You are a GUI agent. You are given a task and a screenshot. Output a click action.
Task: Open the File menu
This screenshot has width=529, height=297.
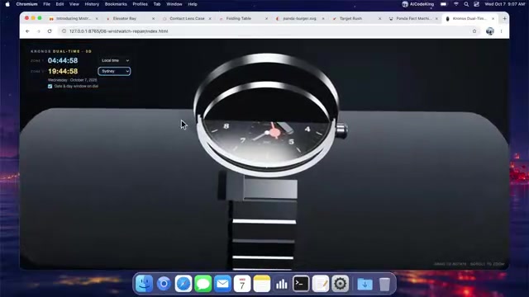[46, 4]
